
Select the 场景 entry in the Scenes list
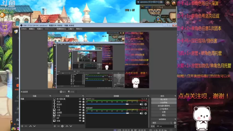click(x=36, y=99)
